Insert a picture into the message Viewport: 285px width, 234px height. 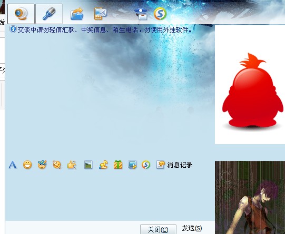tap(89, 165)
